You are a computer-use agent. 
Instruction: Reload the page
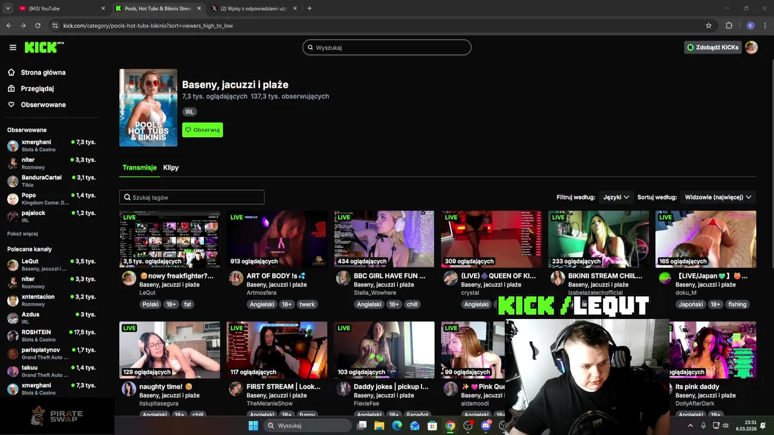point(37,25)
